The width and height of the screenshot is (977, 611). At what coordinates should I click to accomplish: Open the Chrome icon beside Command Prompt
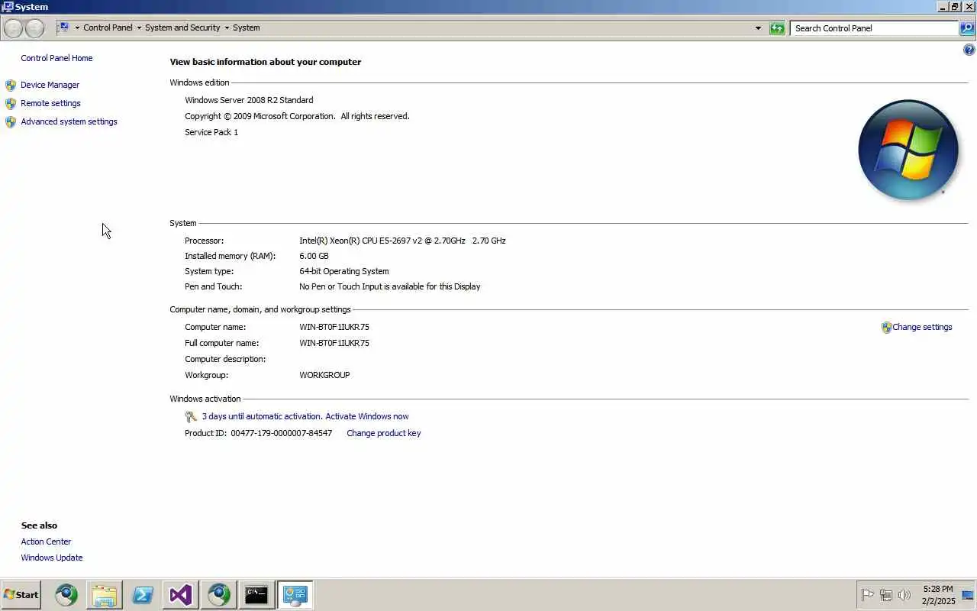(219, 594)
